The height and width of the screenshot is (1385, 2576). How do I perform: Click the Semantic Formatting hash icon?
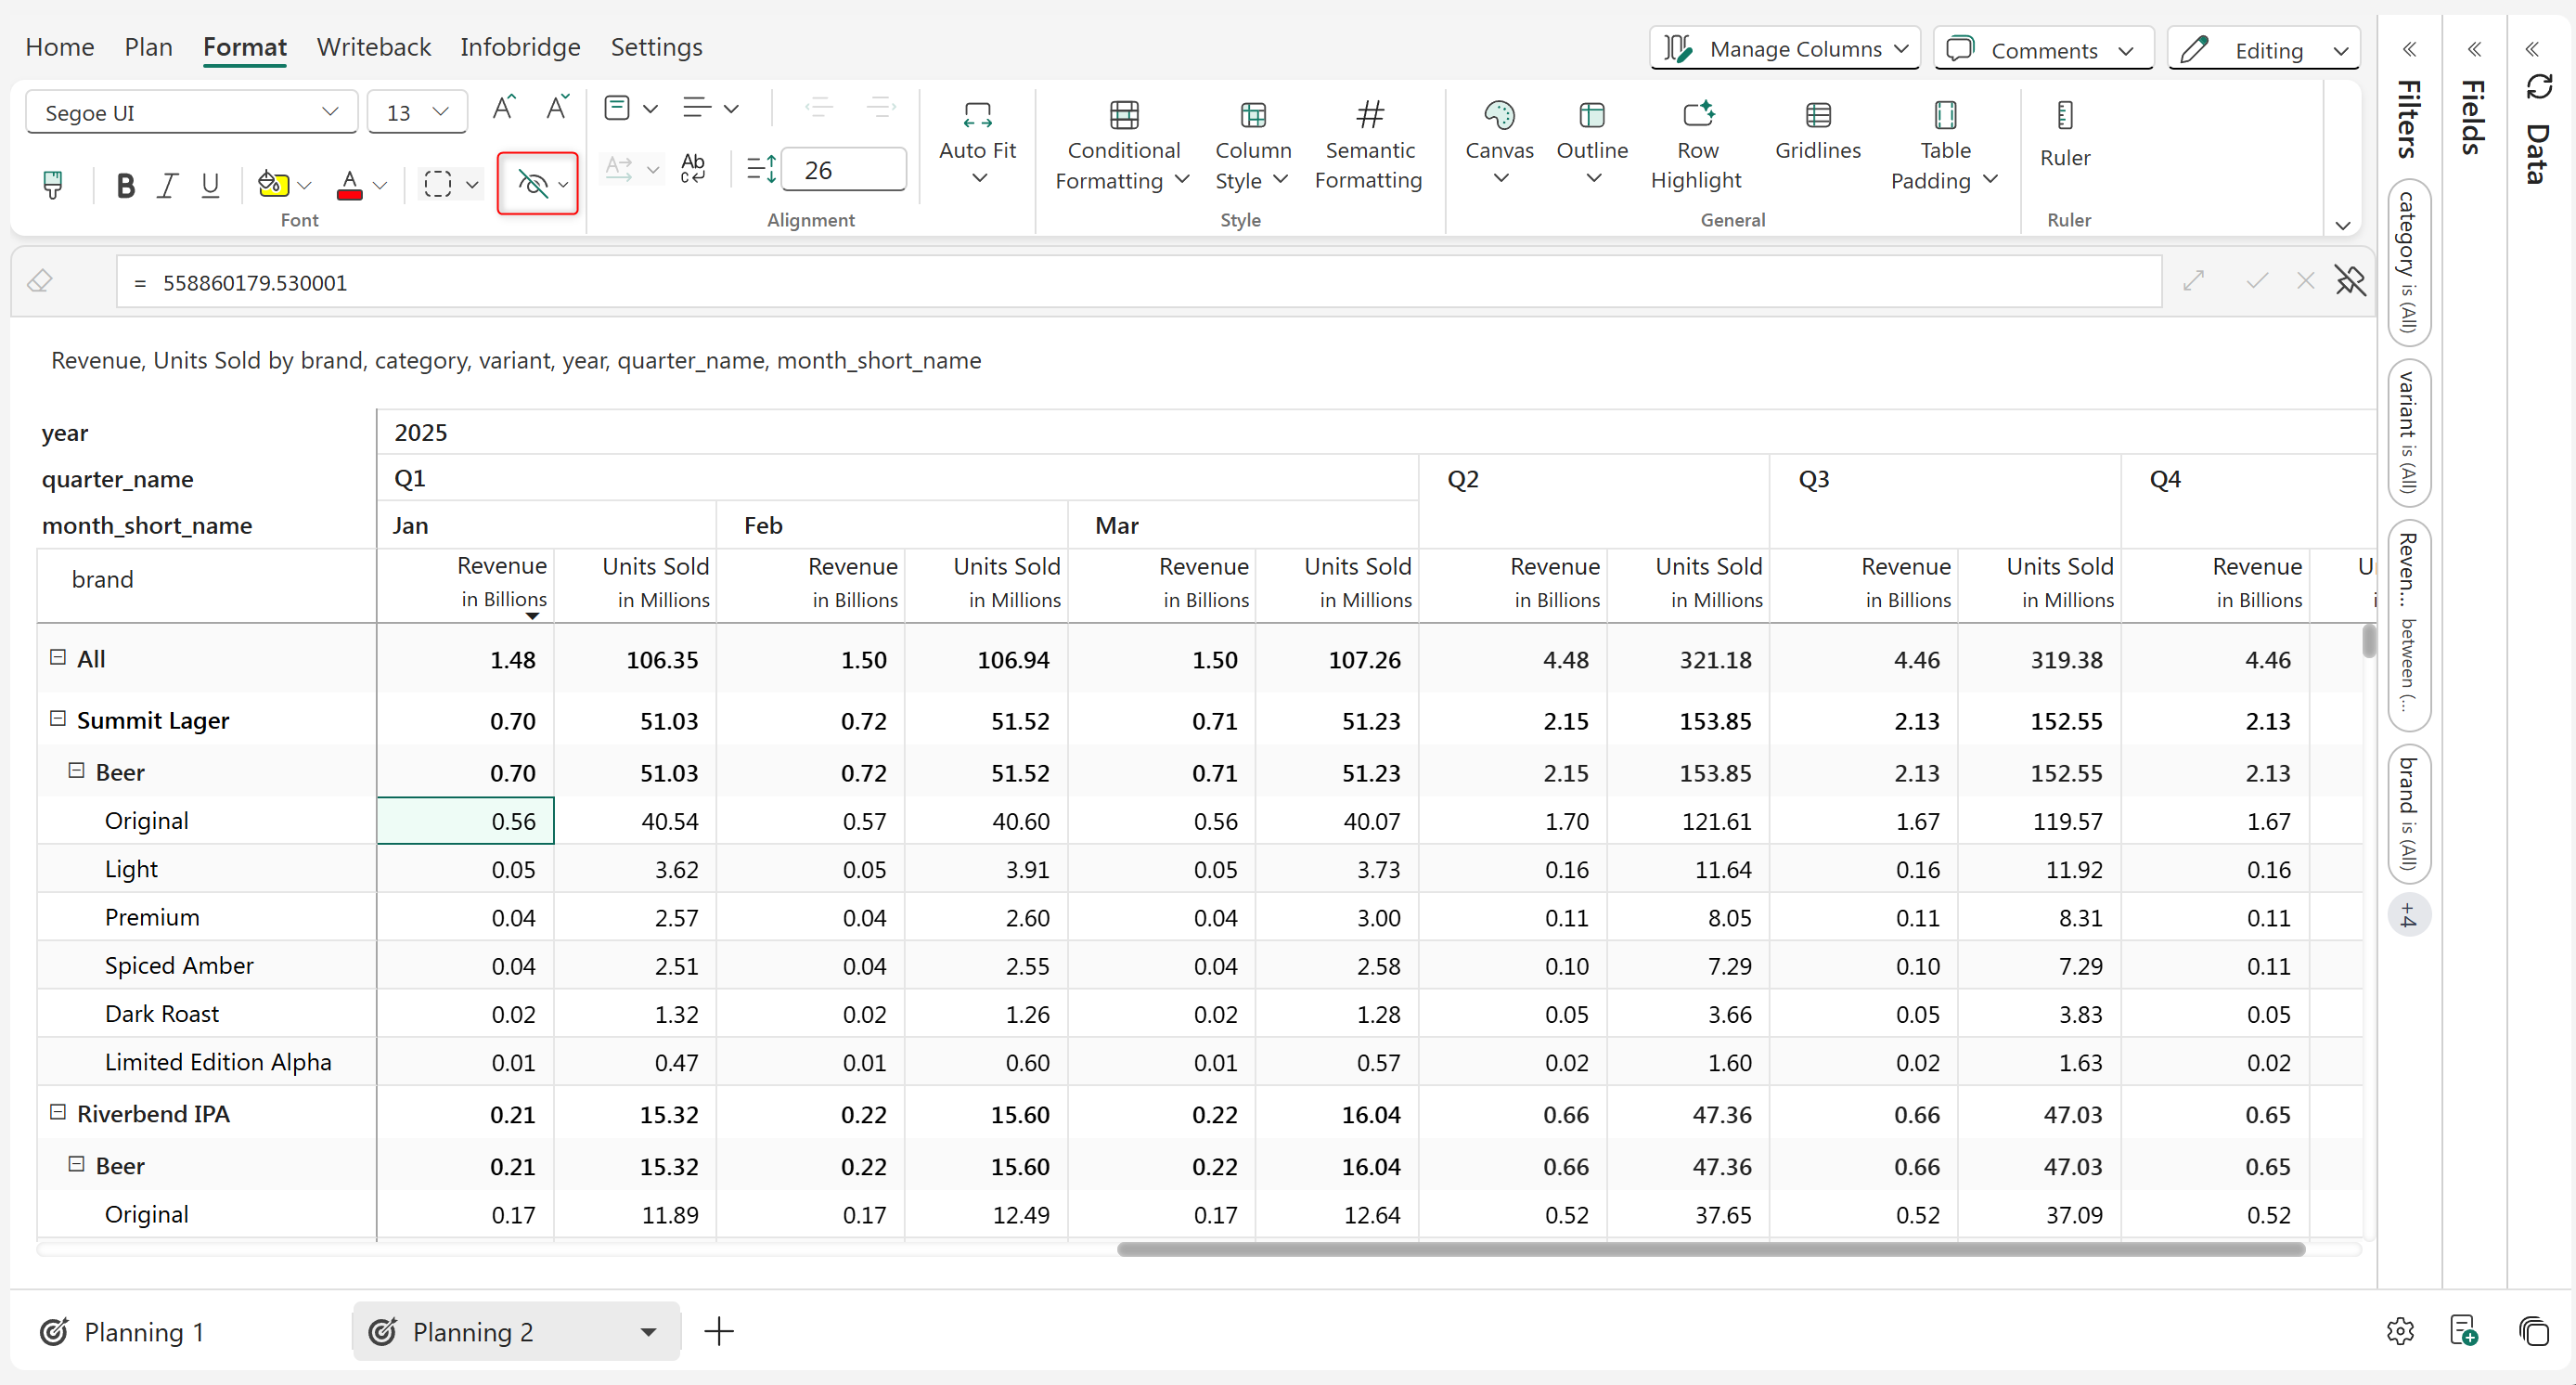click(x=1369, y=115)
